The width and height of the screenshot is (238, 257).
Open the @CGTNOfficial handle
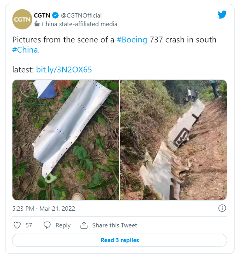tap(81, 16)
